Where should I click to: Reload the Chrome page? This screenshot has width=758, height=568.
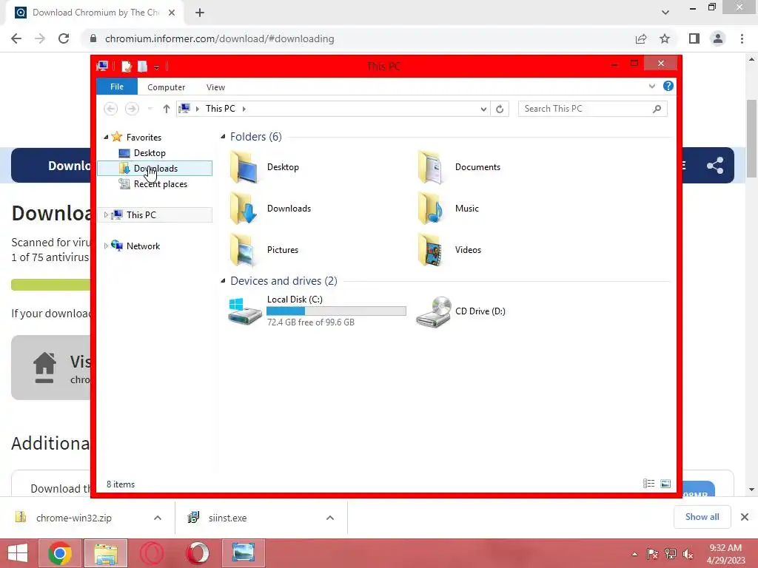coord(64,38)
